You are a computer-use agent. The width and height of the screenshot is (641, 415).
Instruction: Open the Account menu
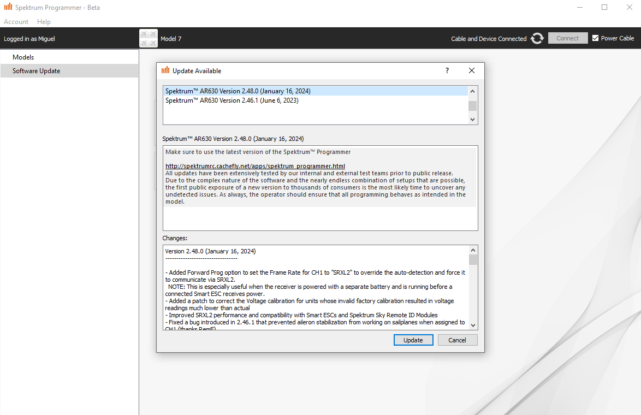[16, 22]
